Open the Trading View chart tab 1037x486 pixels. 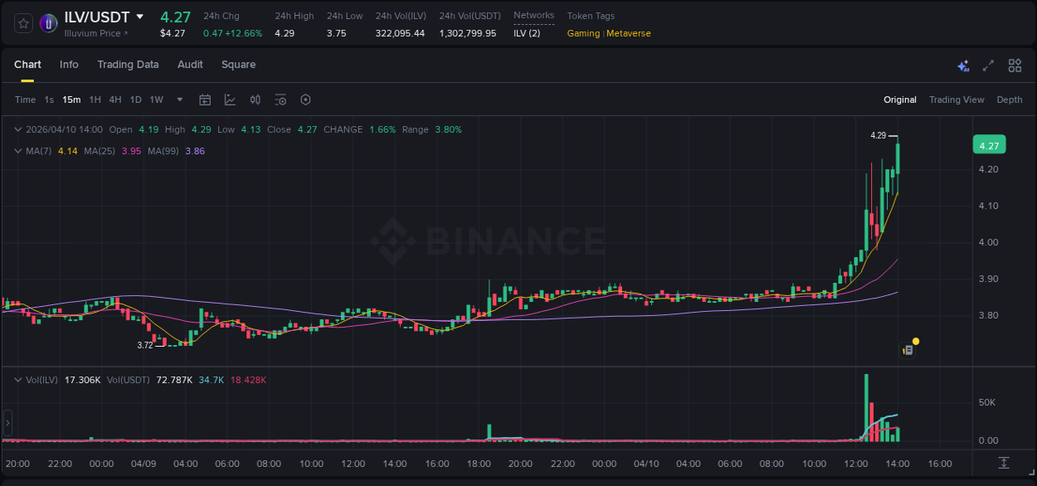click(x=957, y=100)
